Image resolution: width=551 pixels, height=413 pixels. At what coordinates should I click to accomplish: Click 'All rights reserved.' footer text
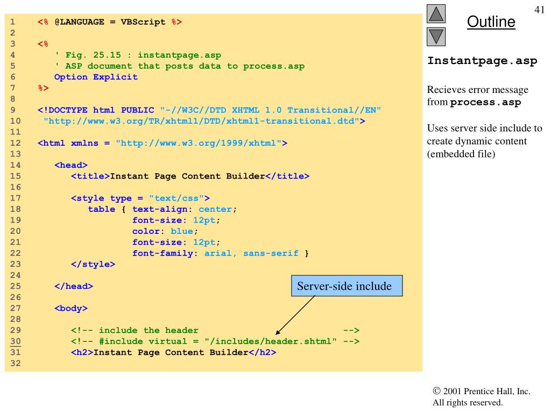(468, 402)
